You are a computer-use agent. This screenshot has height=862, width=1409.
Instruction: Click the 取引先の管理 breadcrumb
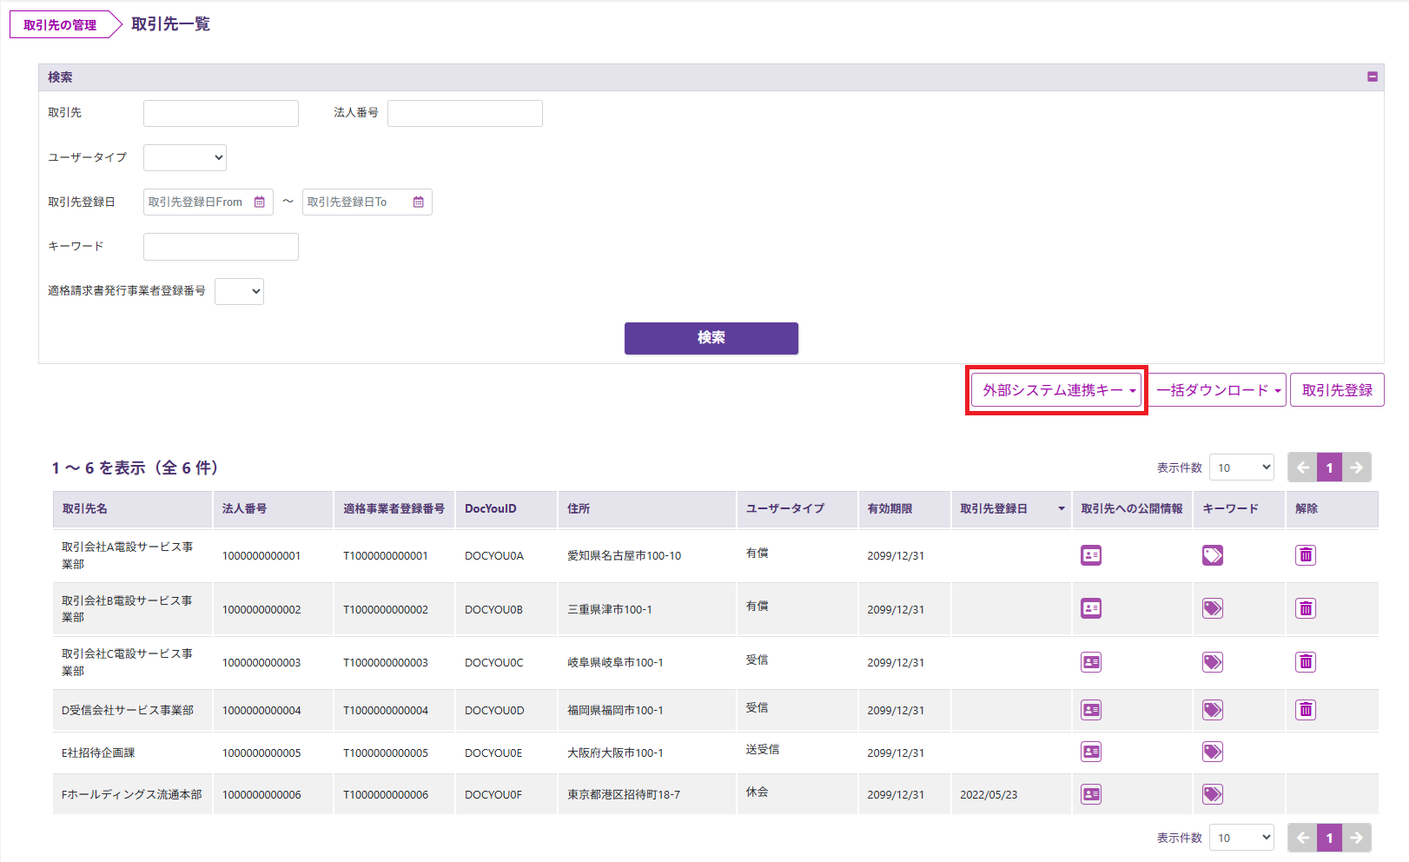[60, 25]
